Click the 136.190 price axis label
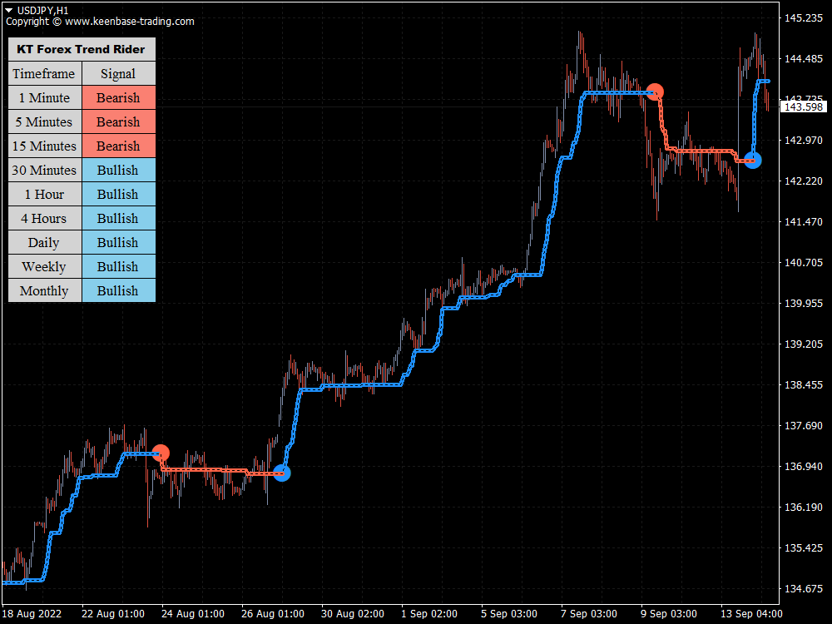 [804, 508]
